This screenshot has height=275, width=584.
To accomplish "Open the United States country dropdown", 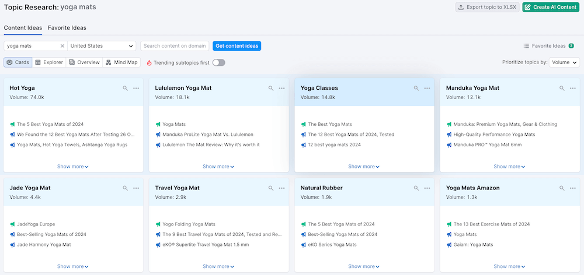I will point(102,46).
